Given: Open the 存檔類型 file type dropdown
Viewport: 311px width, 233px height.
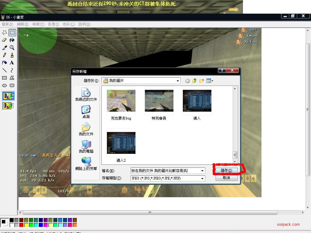Looking at the screenshot, I should coord(202,178).
